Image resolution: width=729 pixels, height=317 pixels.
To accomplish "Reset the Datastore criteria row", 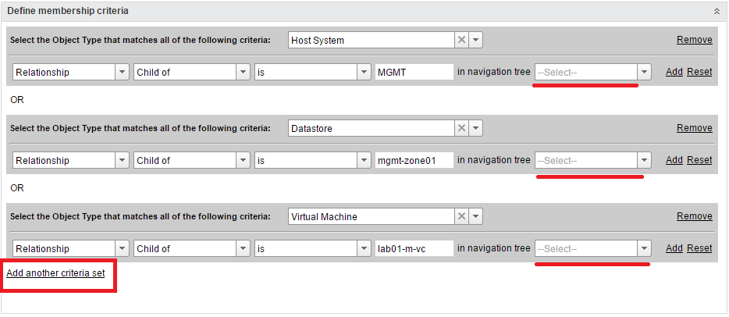I will (699, 160).
